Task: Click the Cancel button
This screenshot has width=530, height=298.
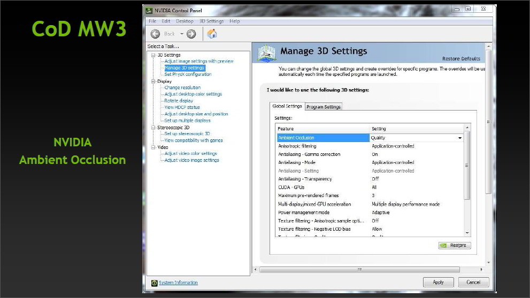Action: tap(473, 282)
